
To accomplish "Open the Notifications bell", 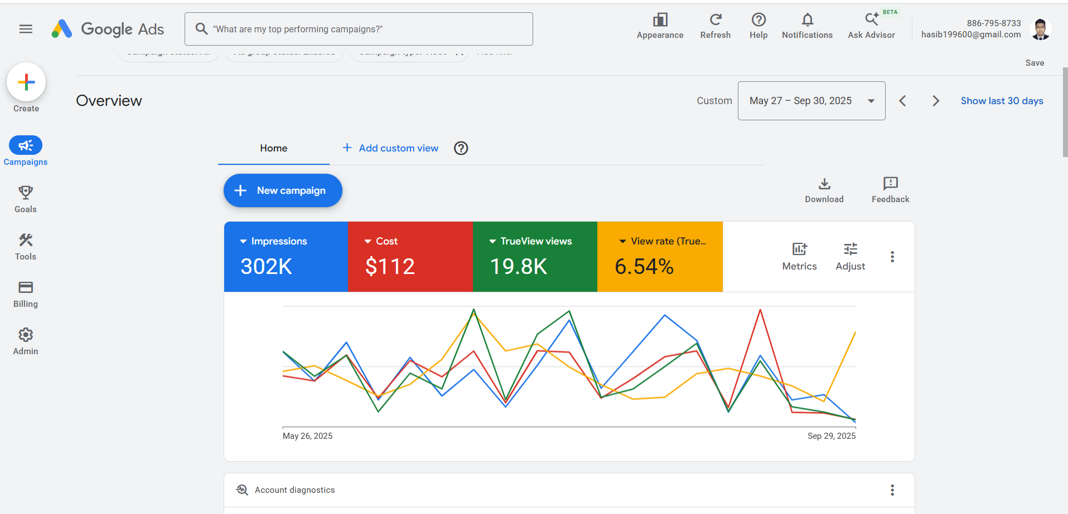I will tap(807, 26).
